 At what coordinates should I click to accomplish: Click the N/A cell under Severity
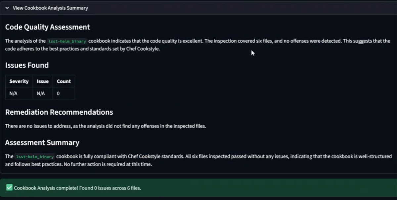[13, 94]
